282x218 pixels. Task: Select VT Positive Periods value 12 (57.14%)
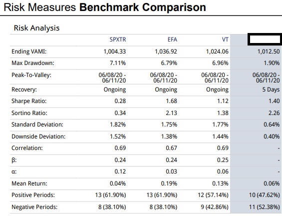(213, 195)
